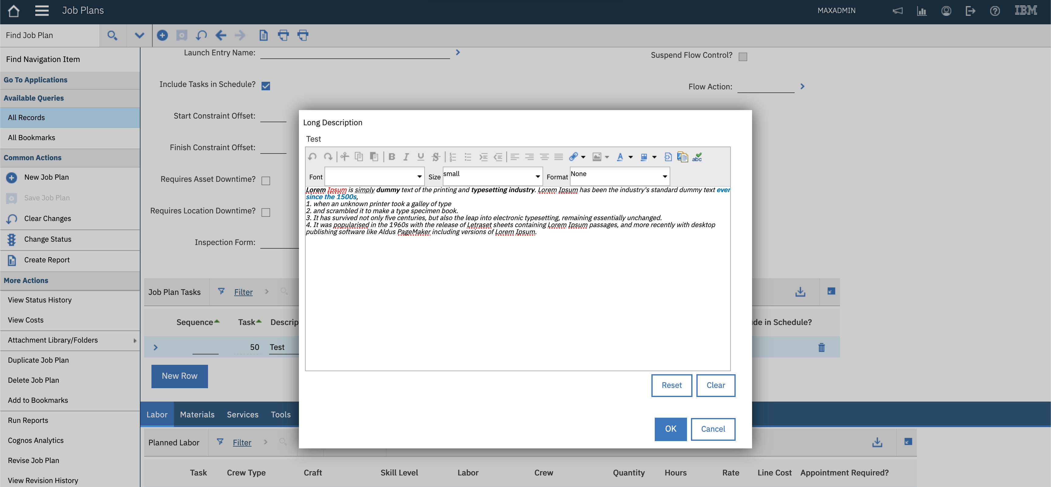Switch to the Services tab
This screenshot has height=487, width=1051.
242,414
